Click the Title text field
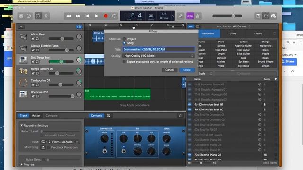 pyautogui.click(x=158, y=49)
